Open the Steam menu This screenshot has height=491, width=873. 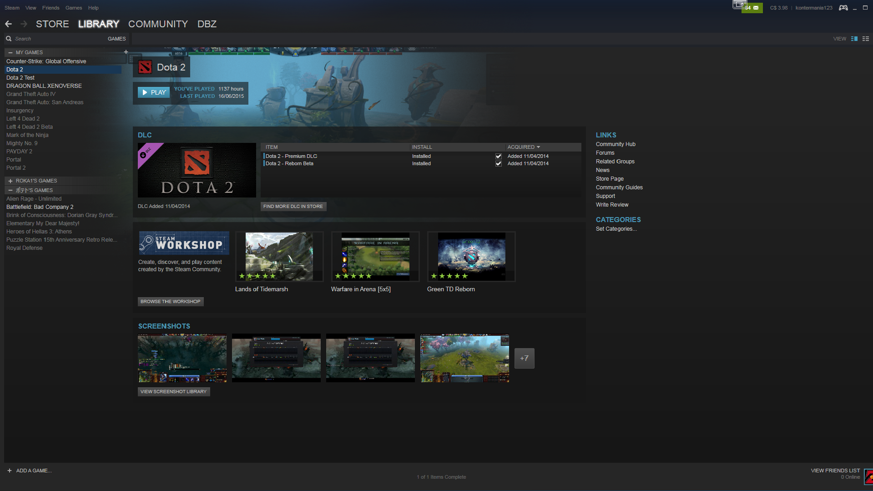click(12, 8)
